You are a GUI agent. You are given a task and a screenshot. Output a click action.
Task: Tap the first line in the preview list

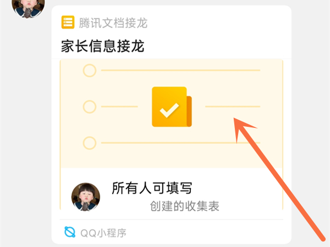coord(180,70)
